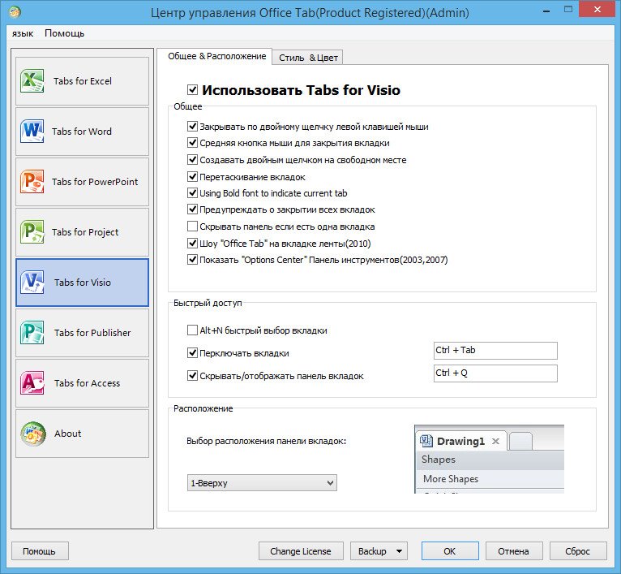Toggle 'Перключать вкладки' checkbox
Image resolution: width=621 pixels, height=574 pixels.
click(x=192, y=353)
